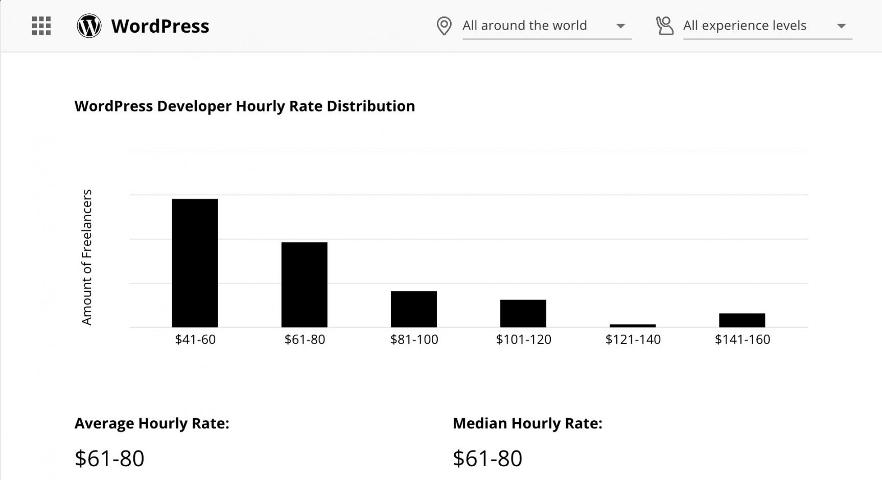Click the location pin icon
The image size is (882, 480).
click(x=444, y=26)
